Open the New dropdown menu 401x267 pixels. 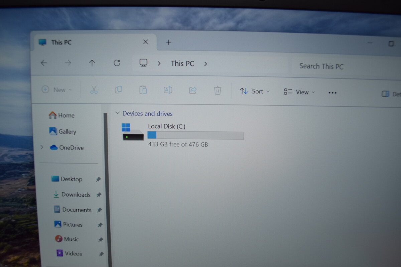click(x=56, y=89)
